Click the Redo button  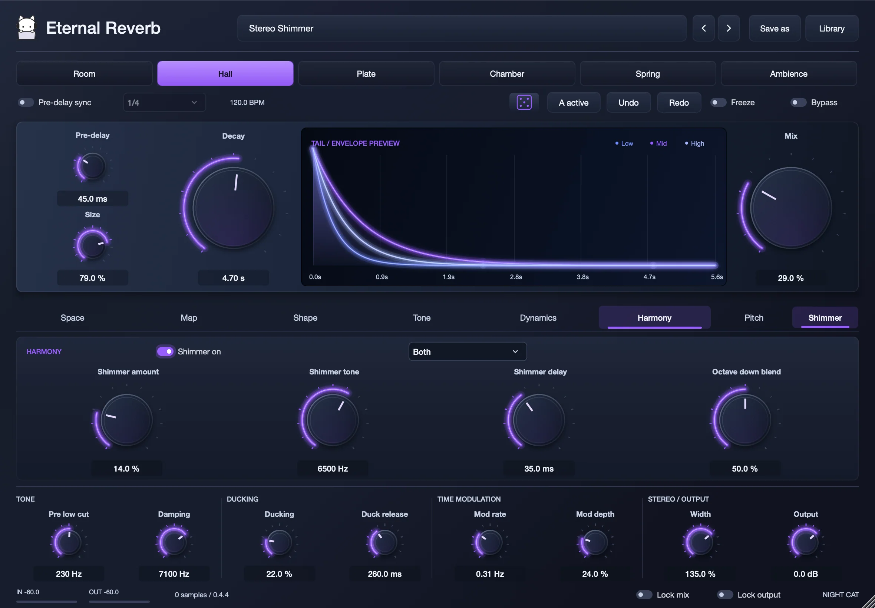coord(679,102)
